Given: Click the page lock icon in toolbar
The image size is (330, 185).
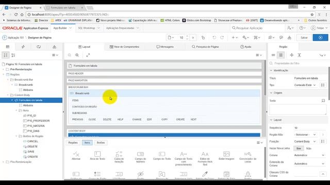Looking at the screenshot, I should click(203, 38).
